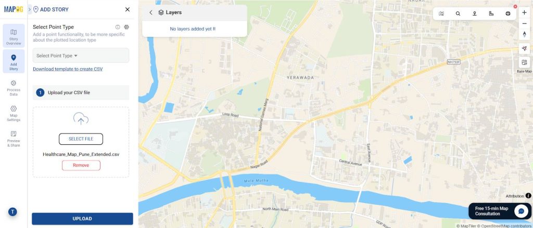Image resolution: width=533 pixels, height=228 pixels.
Task: Click the UPLOAD button
Action: tap(82, 219)
